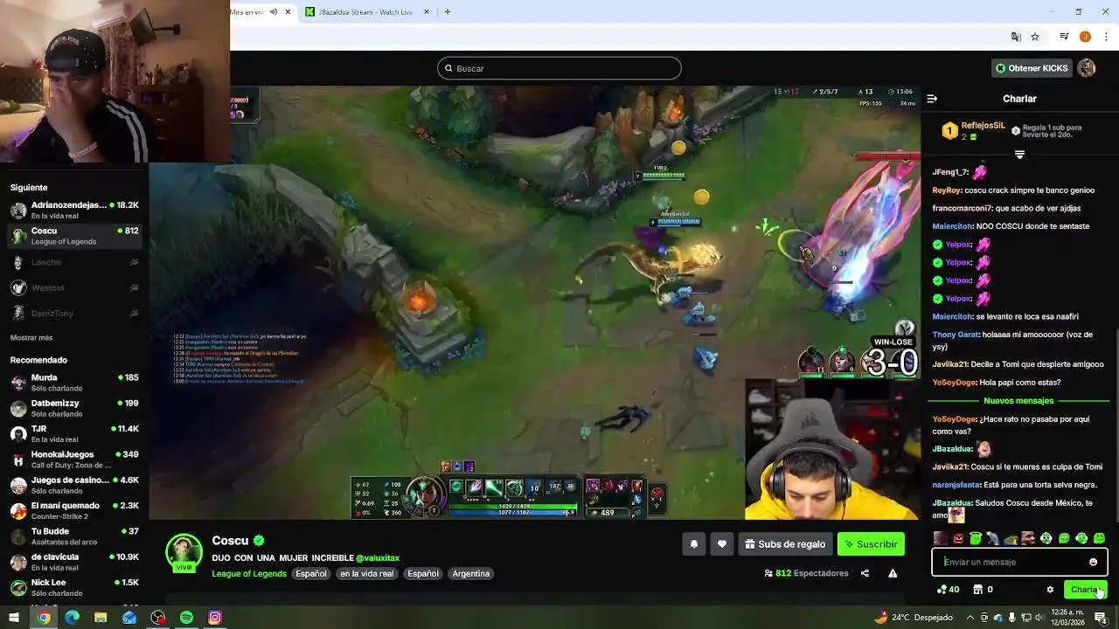Select the Argentina tag
The width and height of the screenshot is (1119, 629).
(x=471, y=574)
